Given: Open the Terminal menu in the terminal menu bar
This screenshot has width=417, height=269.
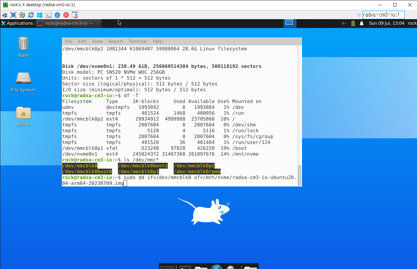Looking at the screenshot, I should coord(138,41).
